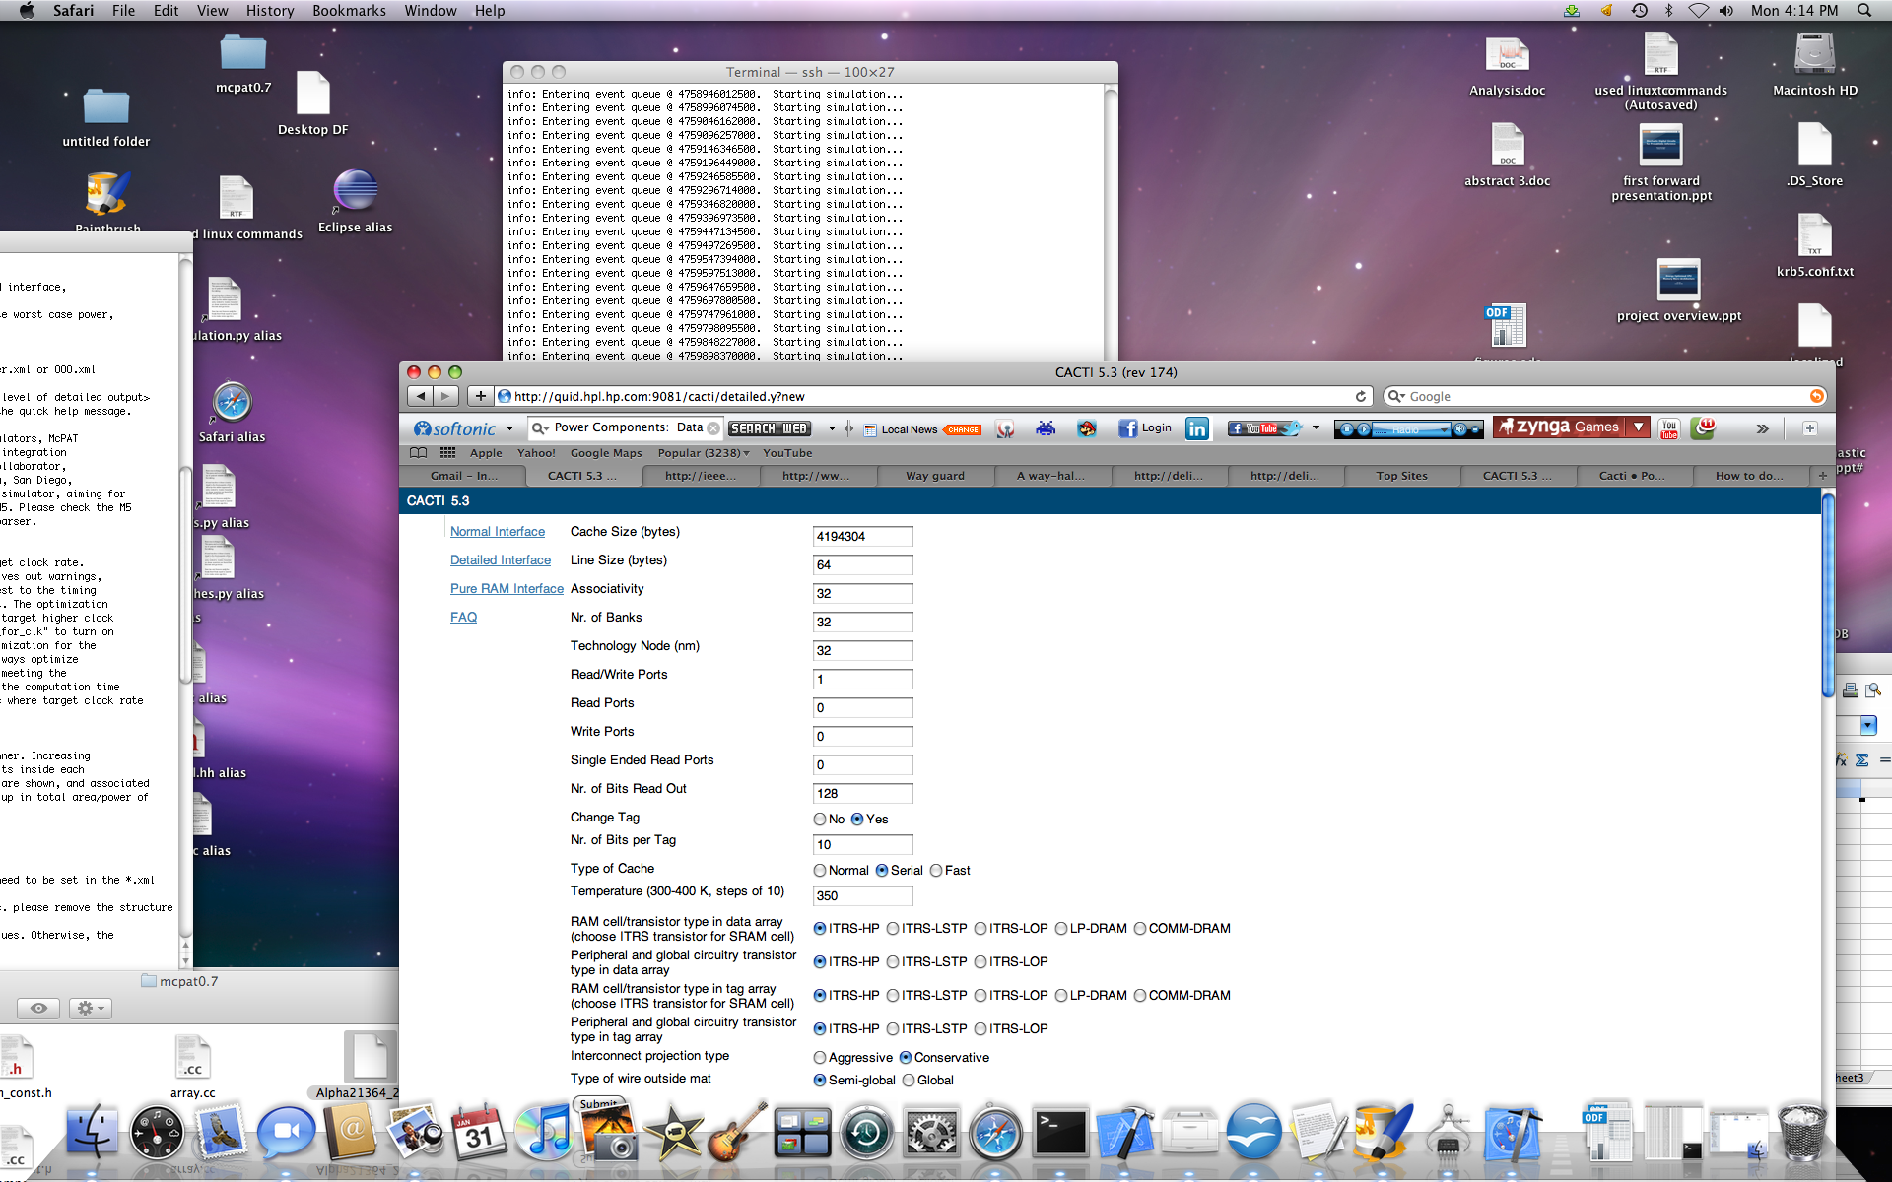Show Top Sites grid icon
The image size is (1892, 1182).
click(x=447, y=453)
